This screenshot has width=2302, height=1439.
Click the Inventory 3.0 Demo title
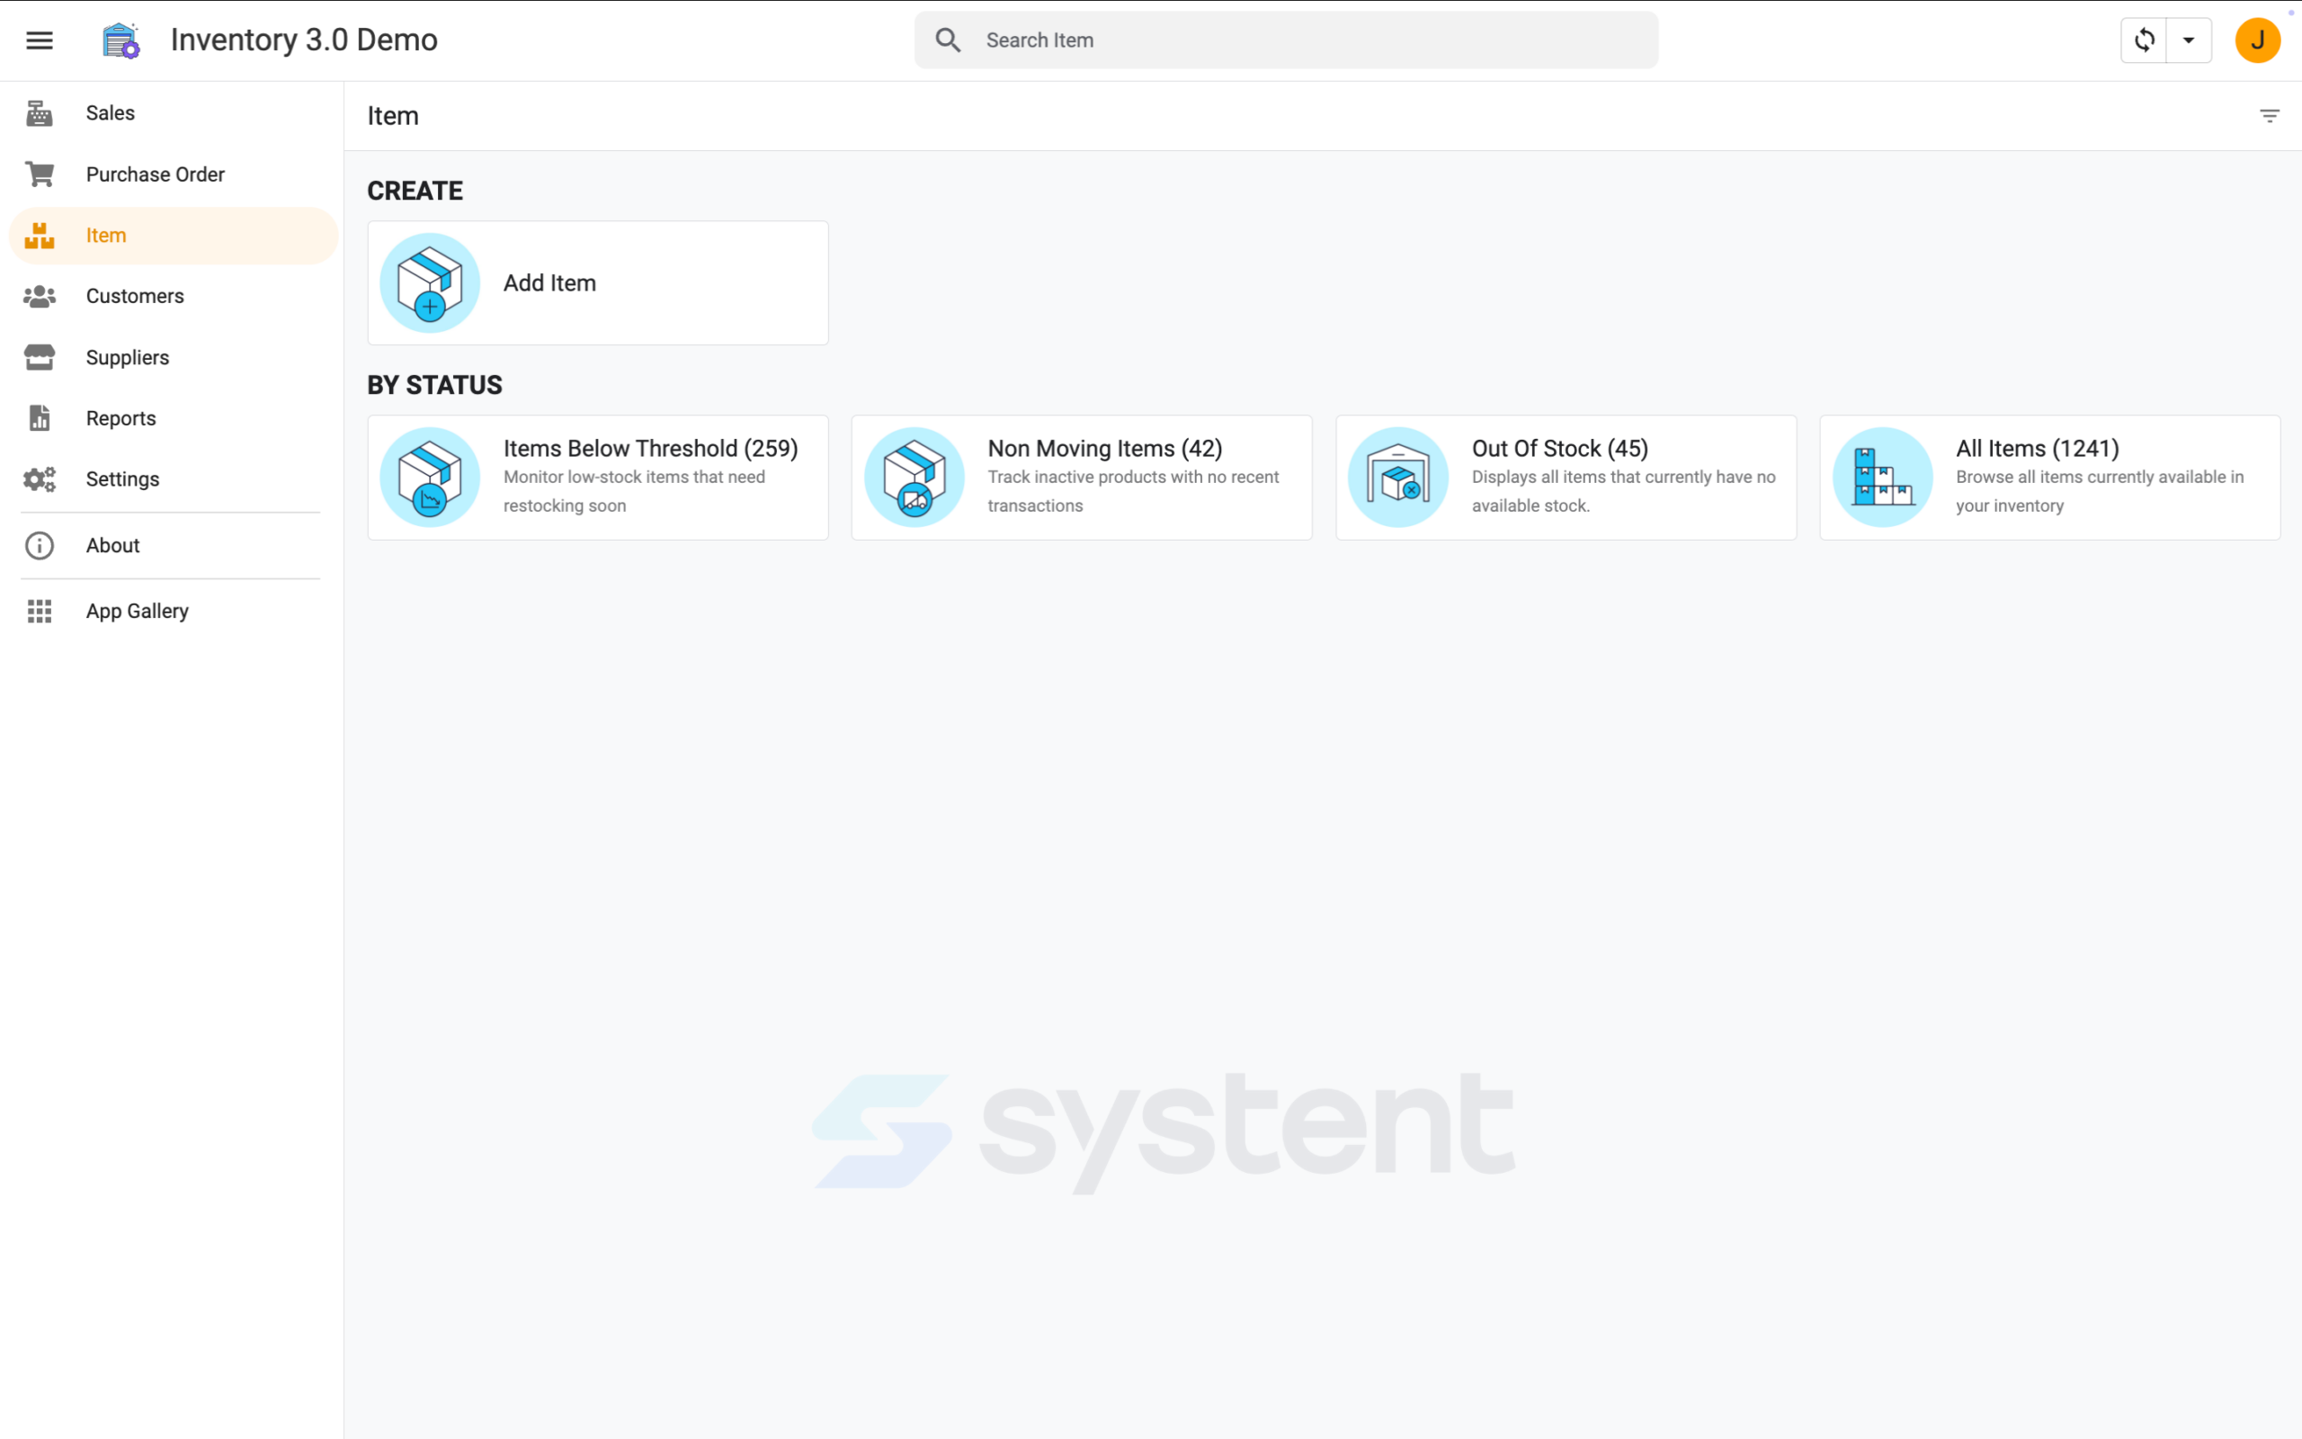tap(303, 40)
